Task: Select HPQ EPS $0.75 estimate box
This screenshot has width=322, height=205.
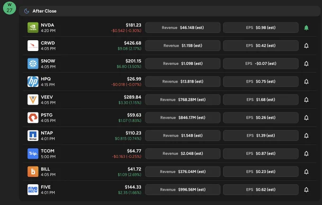Action: [261, 82]
